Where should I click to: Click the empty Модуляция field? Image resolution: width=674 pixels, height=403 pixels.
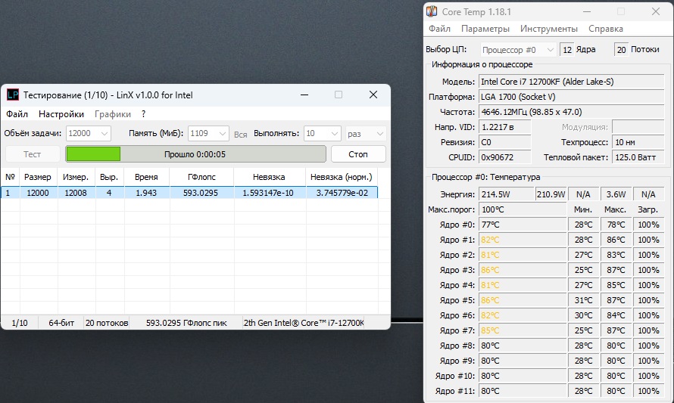pos(638,127)
